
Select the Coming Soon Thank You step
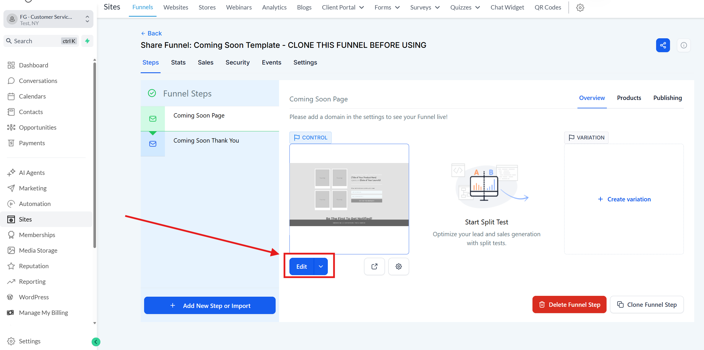206,141
